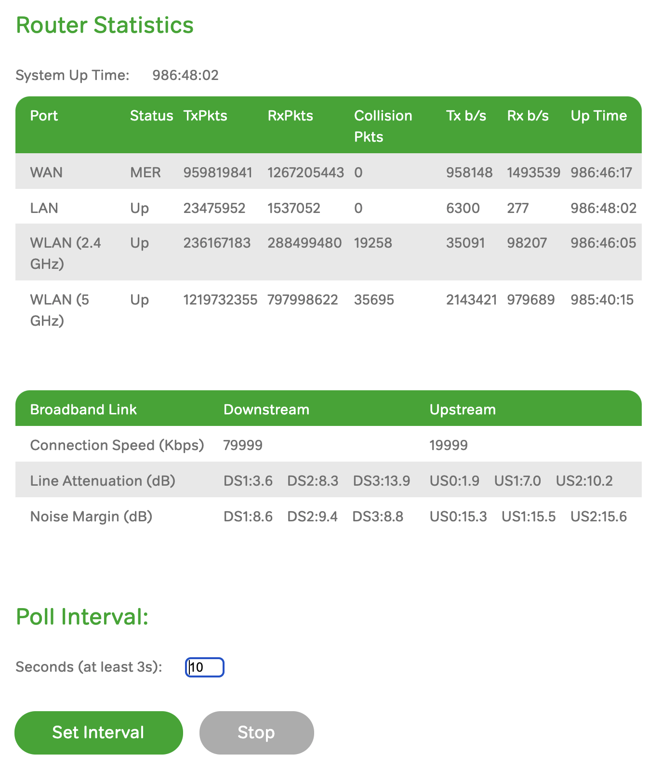The width and height of the screenshot is (662, 769).
Task: Click the Router Statistics heading
Action: click(105, 26)
